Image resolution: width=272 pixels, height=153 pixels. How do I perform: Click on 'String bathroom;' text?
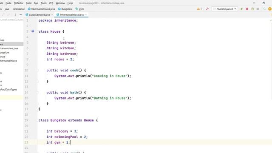62,54
